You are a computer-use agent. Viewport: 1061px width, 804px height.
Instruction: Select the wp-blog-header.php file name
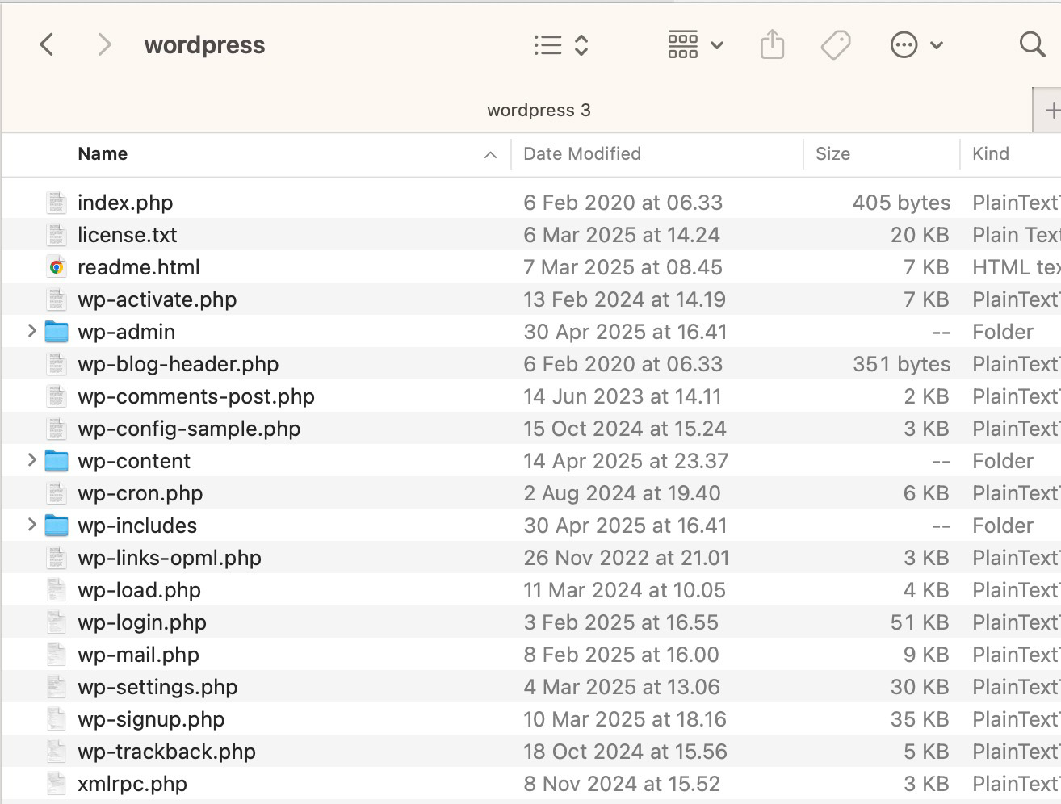178,364
